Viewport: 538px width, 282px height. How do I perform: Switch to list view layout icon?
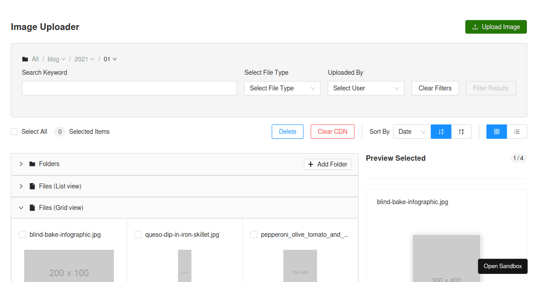(x=517, y=132)
